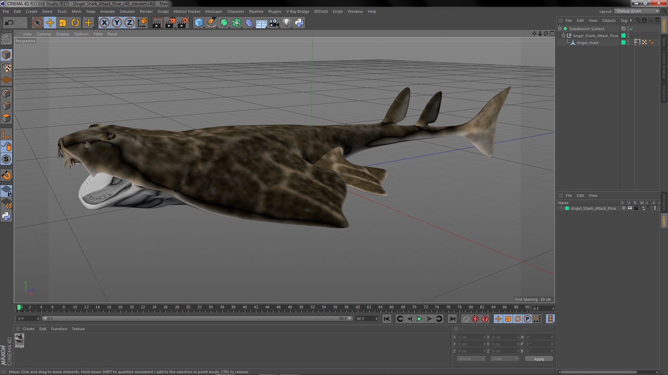Open the Light object icon
This screenshot has height=375, width=668.
click(x=286, y=23)
